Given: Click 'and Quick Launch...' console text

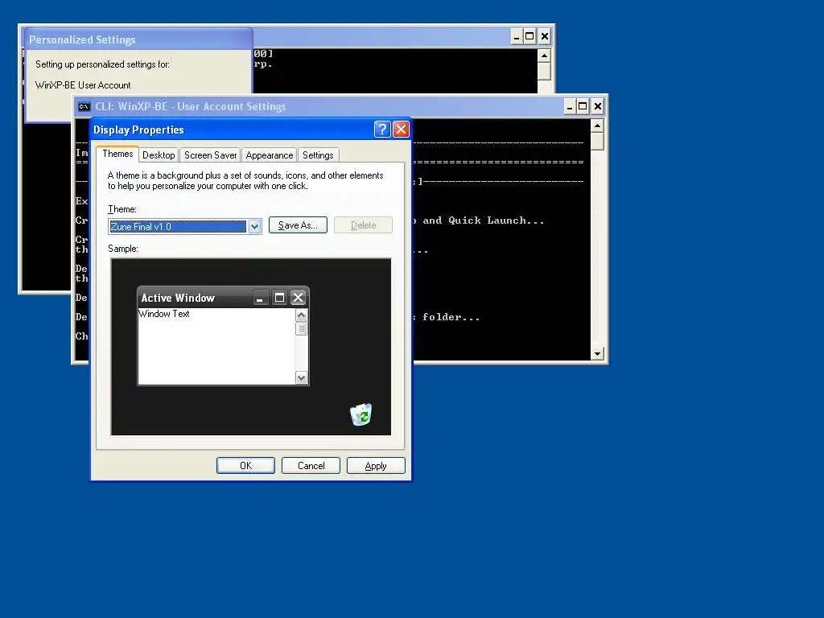Looking at the screenshot, I should [x=483, y=220].
